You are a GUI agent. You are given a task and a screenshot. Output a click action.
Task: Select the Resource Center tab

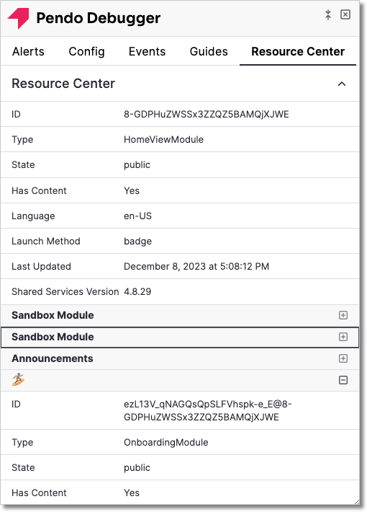[298, 52]
